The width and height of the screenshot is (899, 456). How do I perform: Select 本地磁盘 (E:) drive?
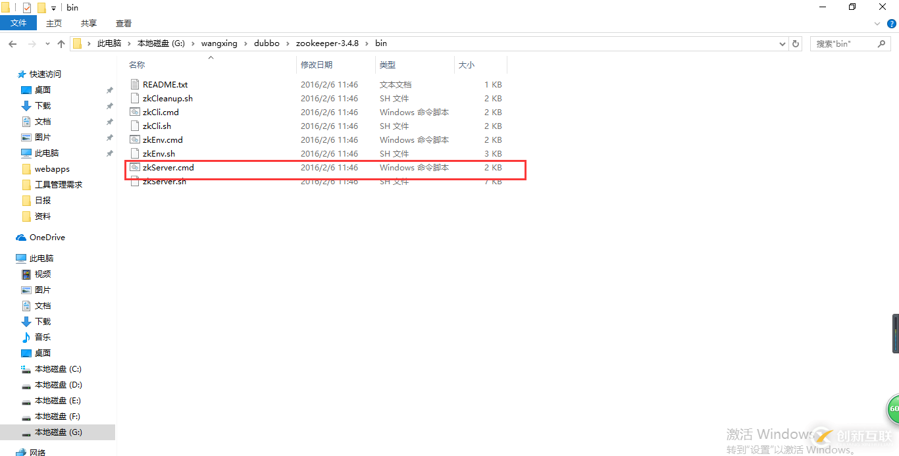(58, 401)
